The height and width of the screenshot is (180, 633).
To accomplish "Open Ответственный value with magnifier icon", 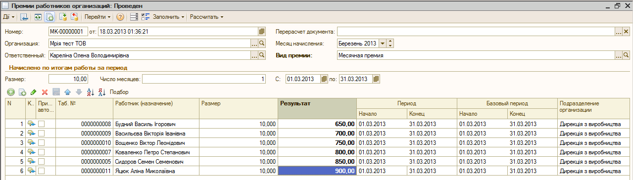I will (261, 55).
